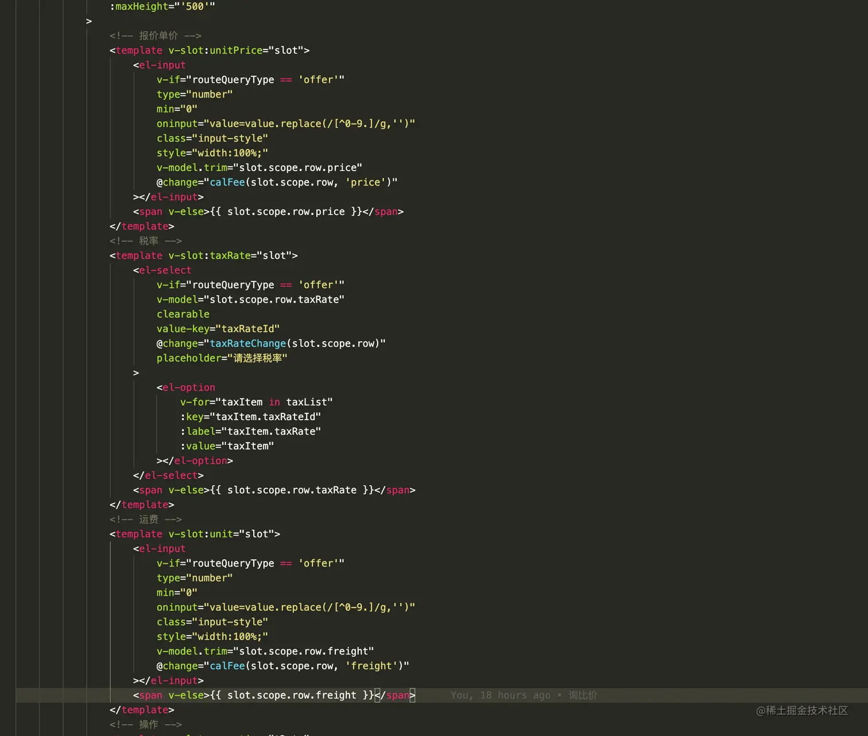Viewport: 868px width, 736px height.
Task: Place cursor on template v-slot:taxRate line
Action: click(x=204, y=255)
